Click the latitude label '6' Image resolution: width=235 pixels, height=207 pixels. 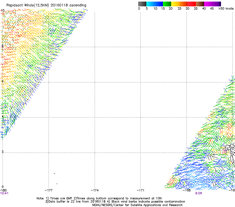pyautogui.click(x=3, y=81)
